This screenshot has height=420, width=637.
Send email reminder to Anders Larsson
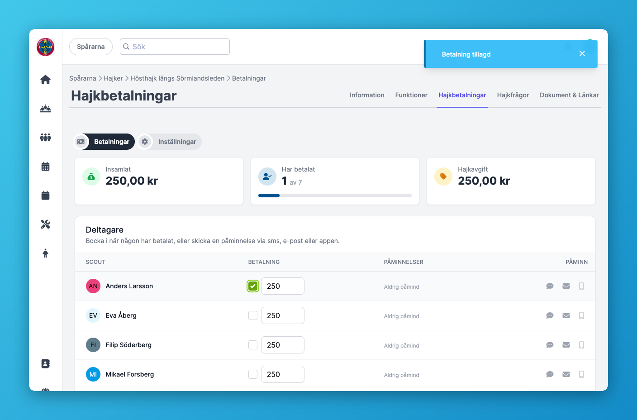tap(566, 286)
